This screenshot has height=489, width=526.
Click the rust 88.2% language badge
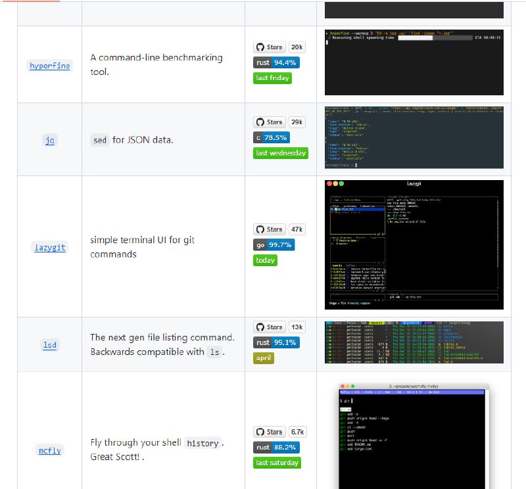click(276, 447)
